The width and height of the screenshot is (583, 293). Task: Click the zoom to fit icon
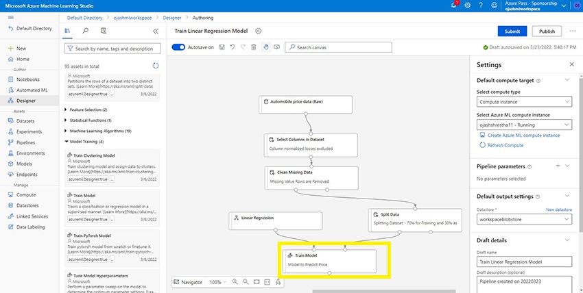257,282
